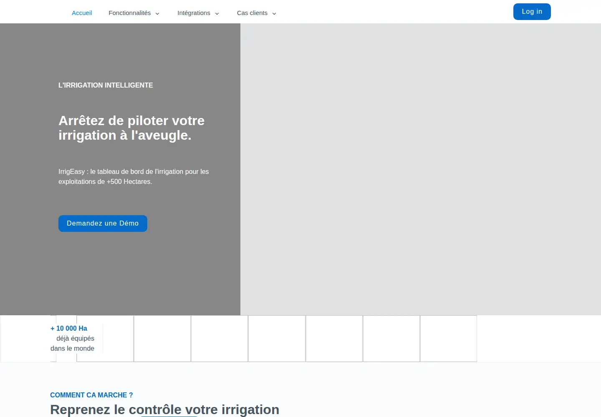
Task: Click the headline Arrêtez de piloter votre irrigation
Action: click(131, 128)
